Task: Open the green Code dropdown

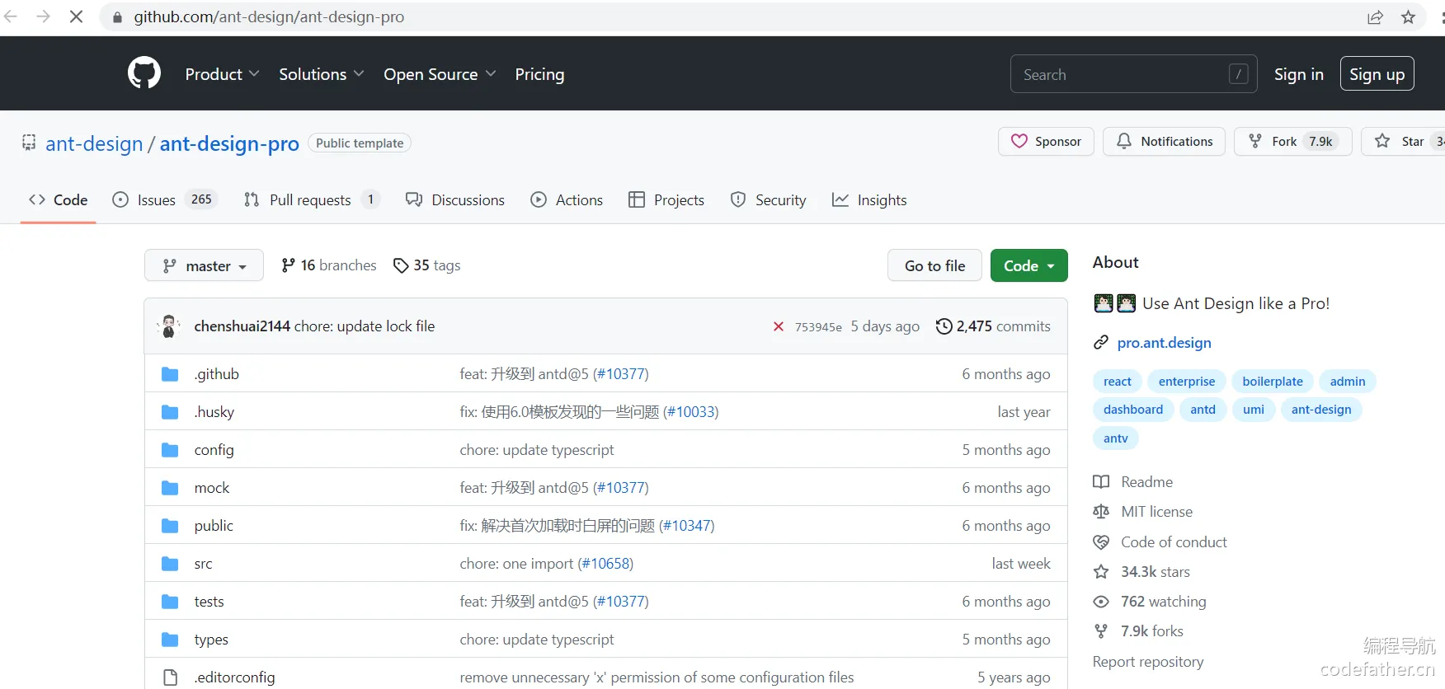Action: 1028,265
